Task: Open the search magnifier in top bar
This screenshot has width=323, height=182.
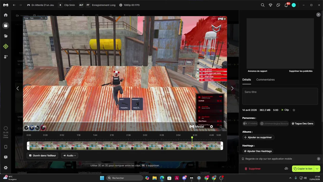Action: coord(263,5)
